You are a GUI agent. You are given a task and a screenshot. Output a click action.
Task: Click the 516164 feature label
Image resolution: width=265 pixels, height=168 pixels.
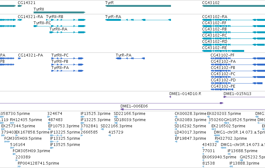tap(17, 145)
